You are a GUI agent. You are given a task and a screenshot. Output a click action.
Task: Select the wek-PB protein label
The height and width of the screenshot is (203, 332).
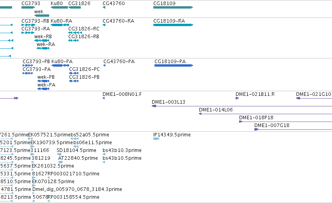point(46,77)
